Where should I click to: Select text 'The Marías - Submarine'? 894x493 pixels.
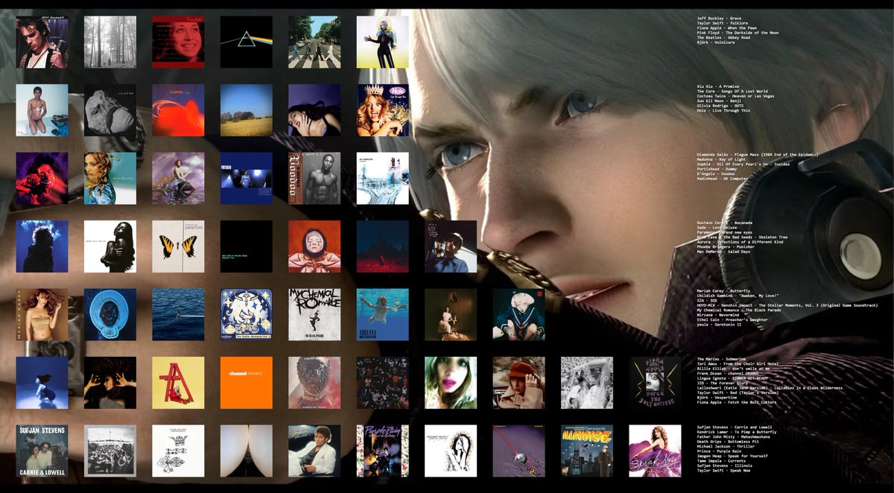click(x=721, y=359)
